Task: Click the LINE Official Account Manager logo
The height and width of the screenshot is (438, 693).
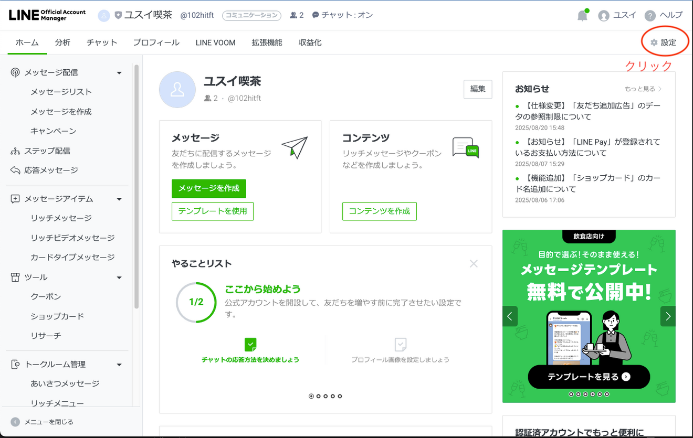Action: pos(47,15)
